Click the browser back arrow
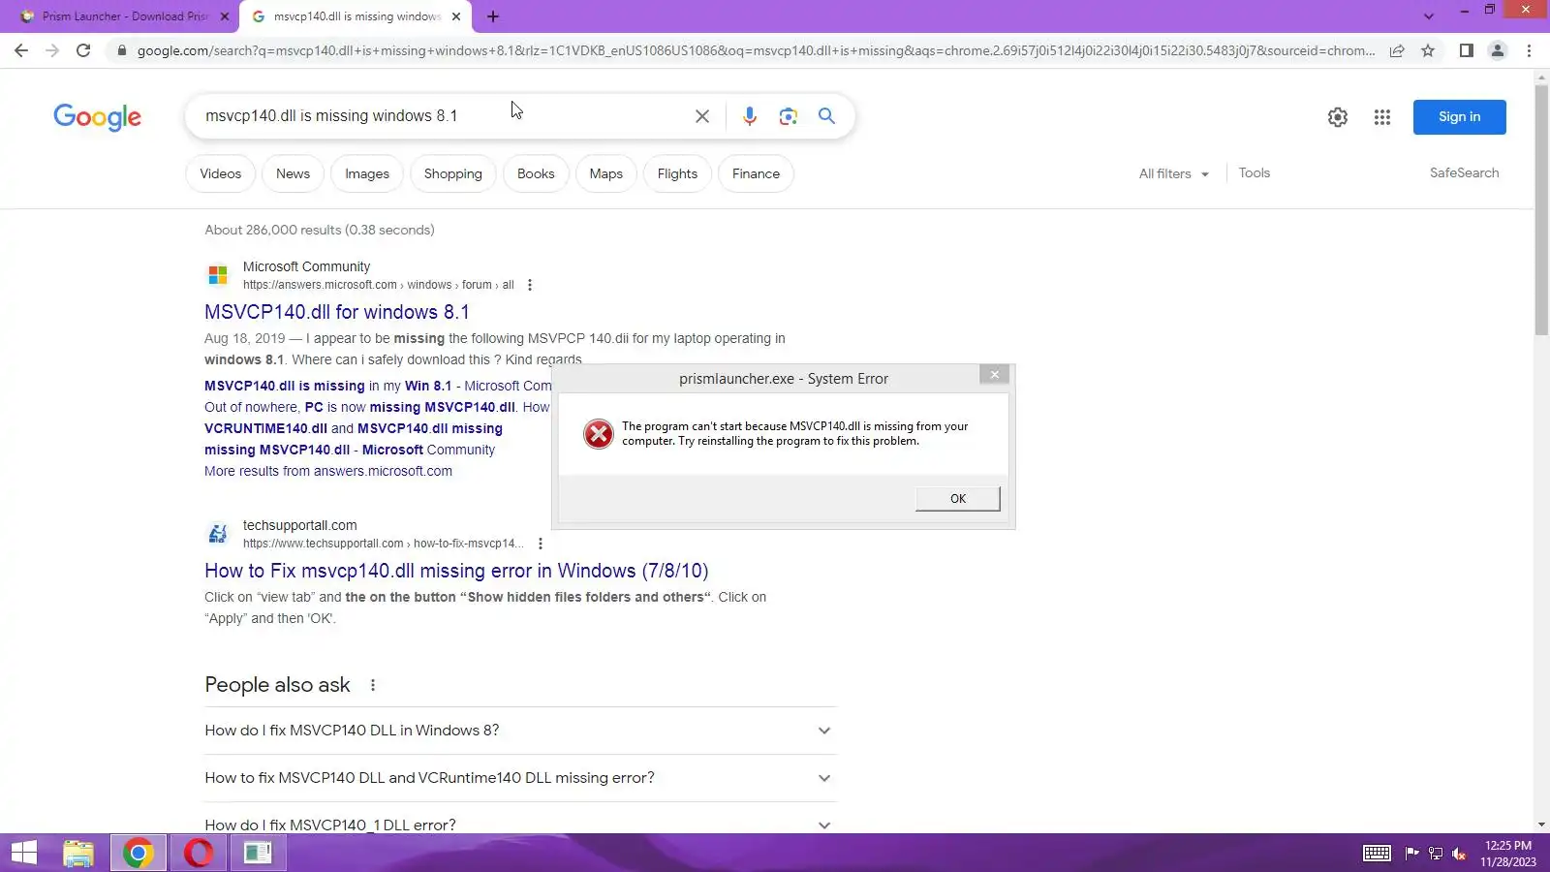Screen dimensions: 1550x872 [21, 50]
